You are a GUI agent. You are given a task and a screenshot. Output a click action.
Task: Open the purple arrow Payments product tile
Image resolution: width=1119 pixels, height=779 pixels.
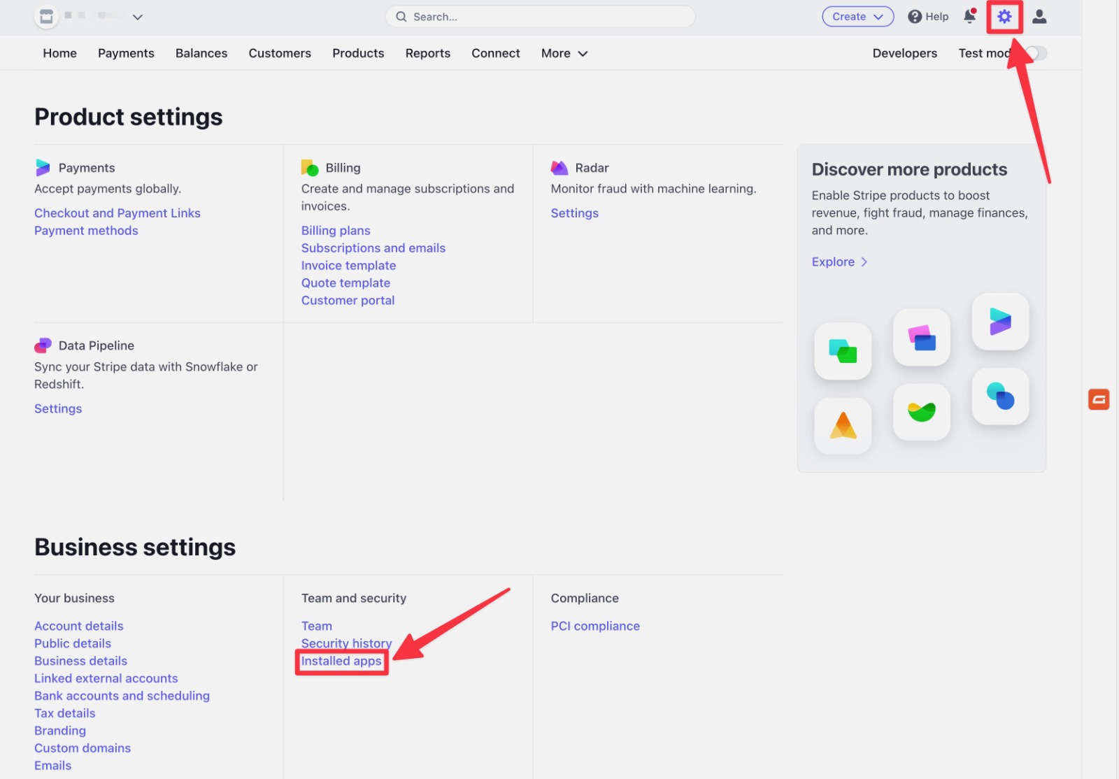1000,322
